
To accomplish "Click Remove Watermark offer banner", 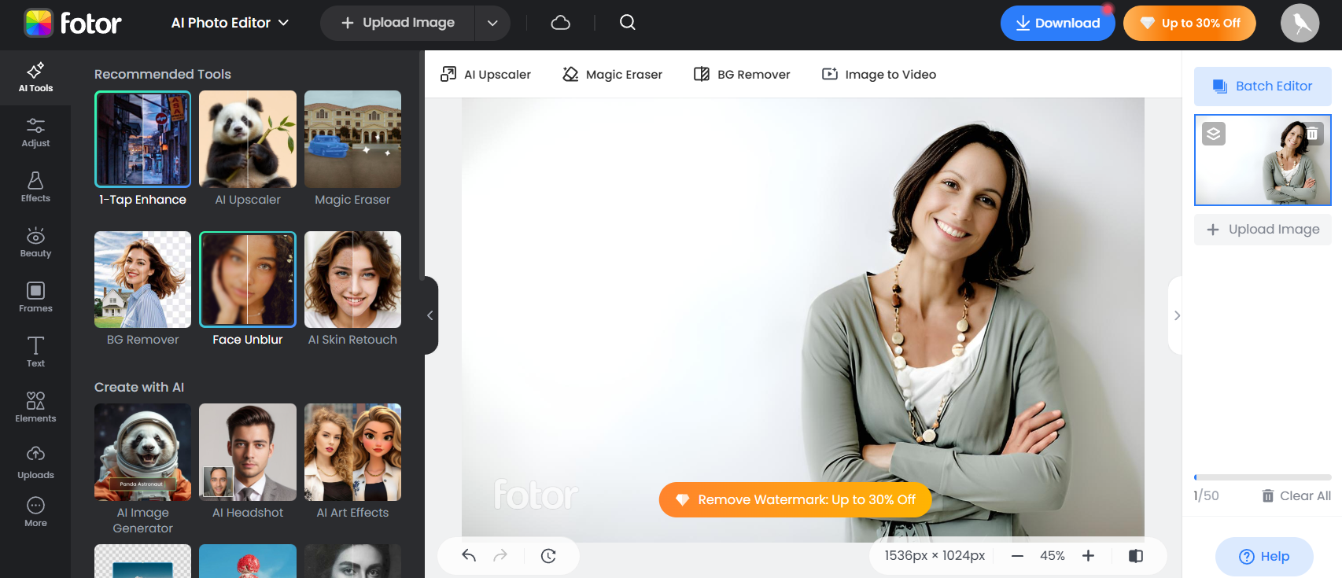I will pyautogui.click(x=795, y=500).
